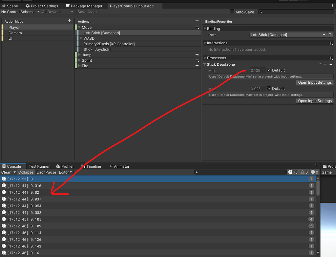The width and height of the screenshot is (336, 257).
Task: Add a Processor via its plus icon
Action: coord(331,58)
